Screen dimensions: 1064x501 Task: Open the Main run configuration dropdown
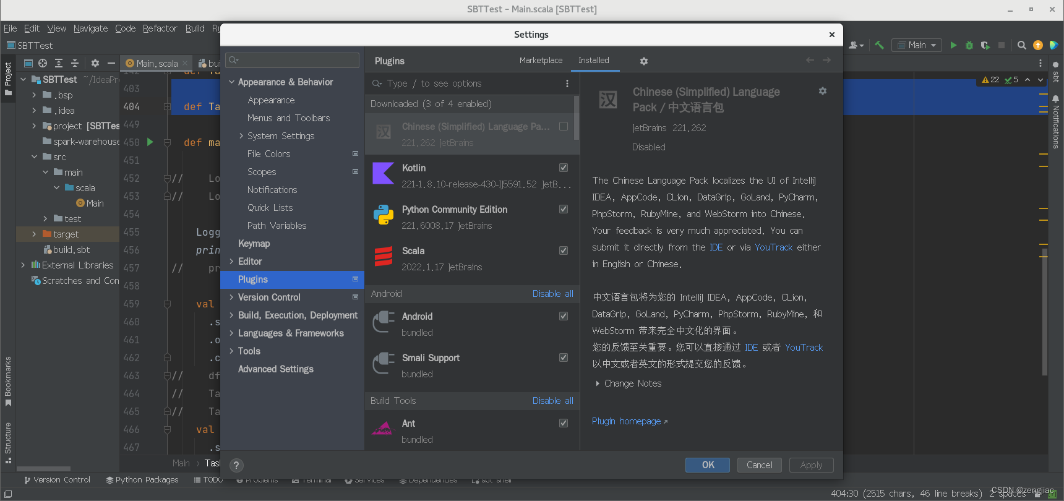click(917, 45)
